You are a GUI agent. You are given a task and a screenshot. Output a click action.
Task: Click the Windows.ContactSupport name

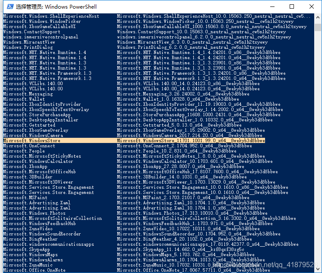click(32, 32)
